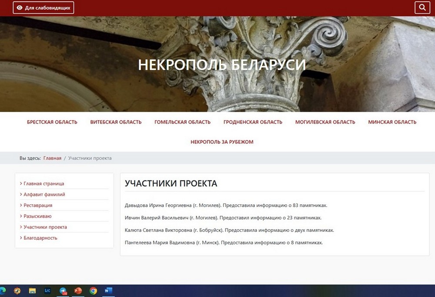The width and height of the screenshot is (435, 297).
Task: Open the Могилевская область menu
Action: tap(325, 122)
